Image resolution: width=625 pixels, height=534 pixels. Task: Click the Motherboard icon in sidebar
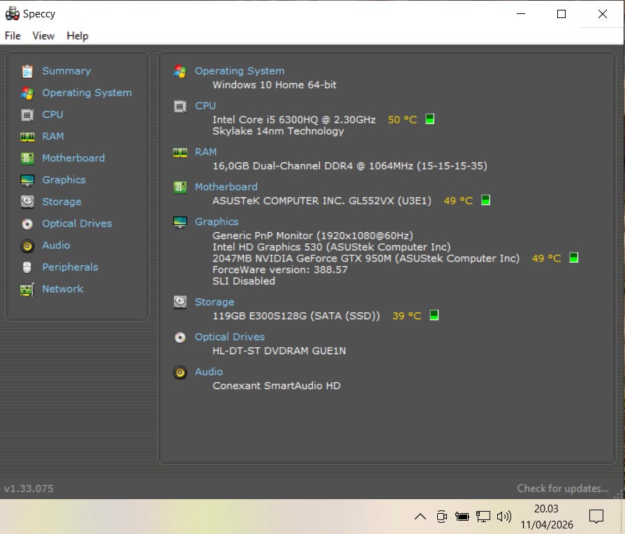tap(27, 158)
